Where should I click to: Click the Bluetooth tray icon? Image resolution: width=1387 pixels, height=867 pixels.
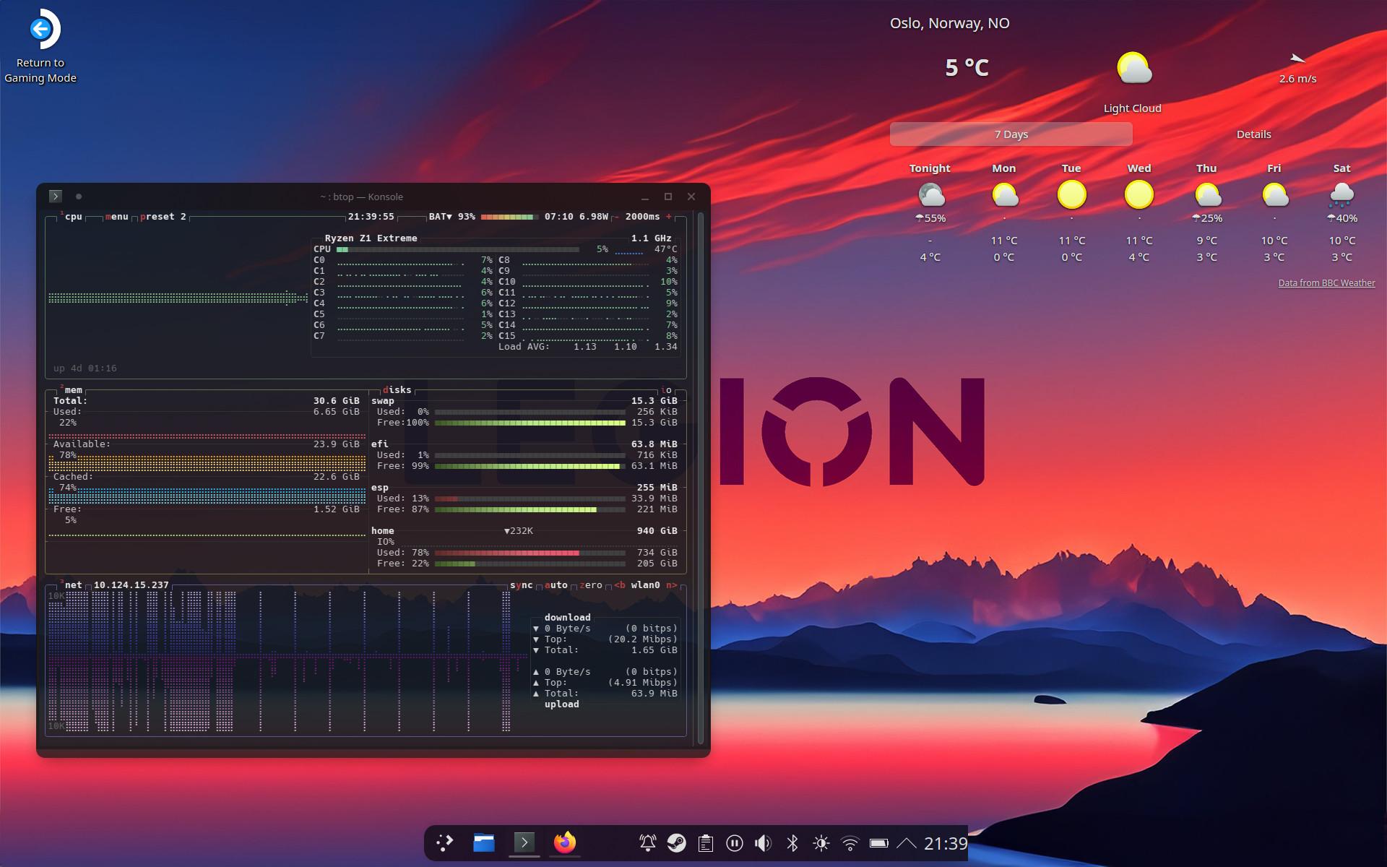coord(792,843)
